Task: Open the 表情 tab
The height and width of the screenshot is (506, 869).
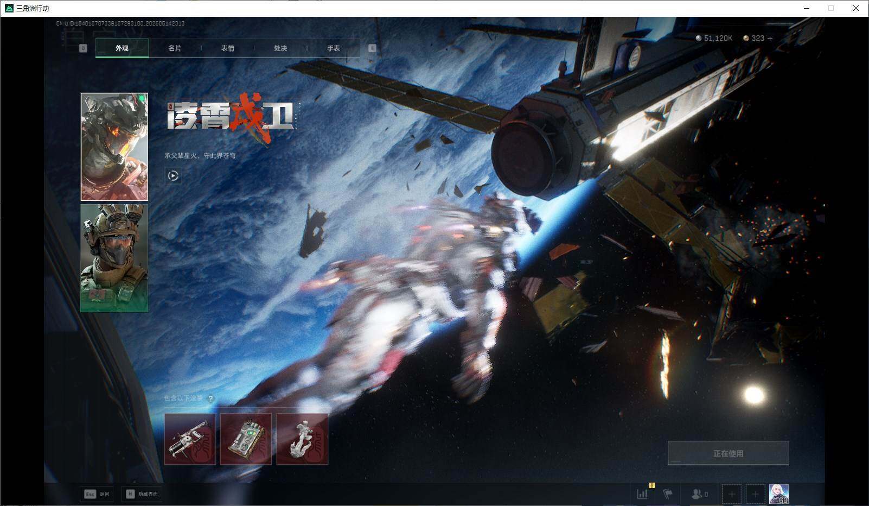Action: click(228, 48)
